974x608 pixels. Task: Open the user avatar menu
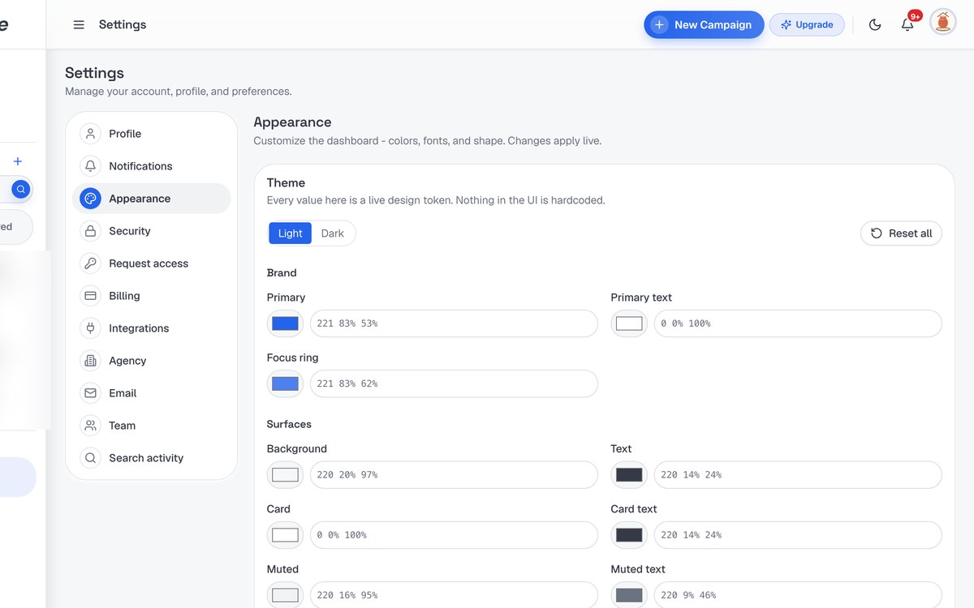coord(942,22)
